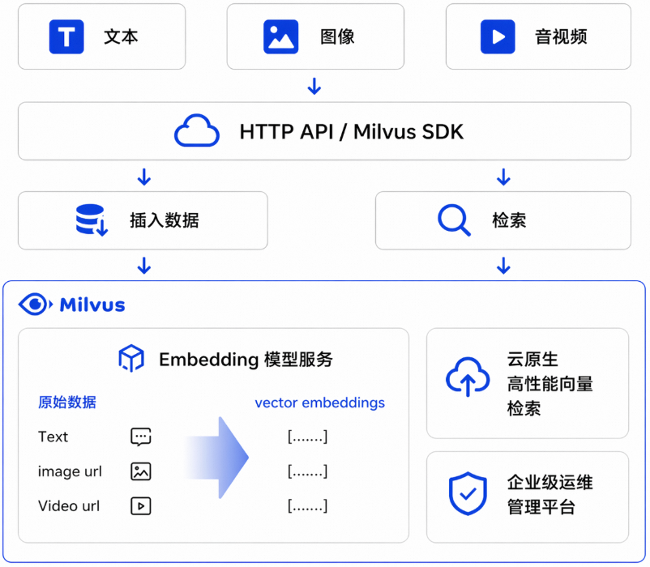Click the cloud upload icon
This screenshot has width=650, height=567.
coord(468,377)
